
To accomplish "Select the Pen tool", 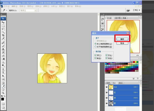I will [3, 69].
